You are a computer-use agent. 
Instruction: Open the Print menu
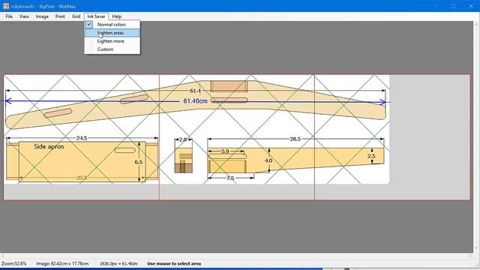(60, 16)
